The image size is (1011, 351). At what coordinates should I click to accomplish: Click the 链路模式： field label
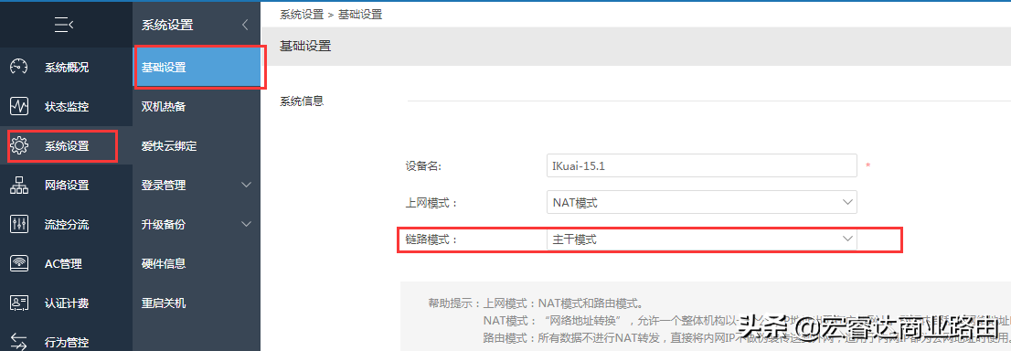(432, 239)
